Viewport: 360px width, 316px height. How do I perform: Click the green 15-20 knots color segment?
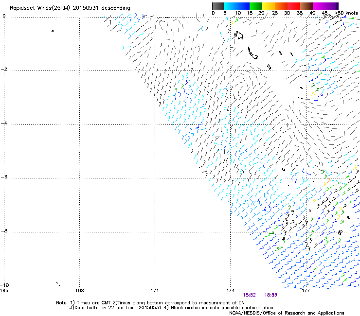256,6
